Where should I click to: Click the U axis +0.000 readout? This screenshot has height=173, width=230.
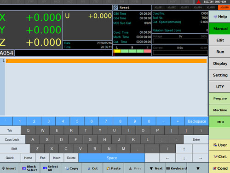point(100,16)
